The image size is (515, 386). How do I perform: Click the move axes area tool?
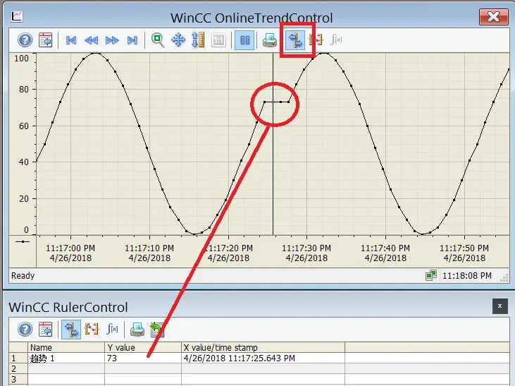pos(198,40)
